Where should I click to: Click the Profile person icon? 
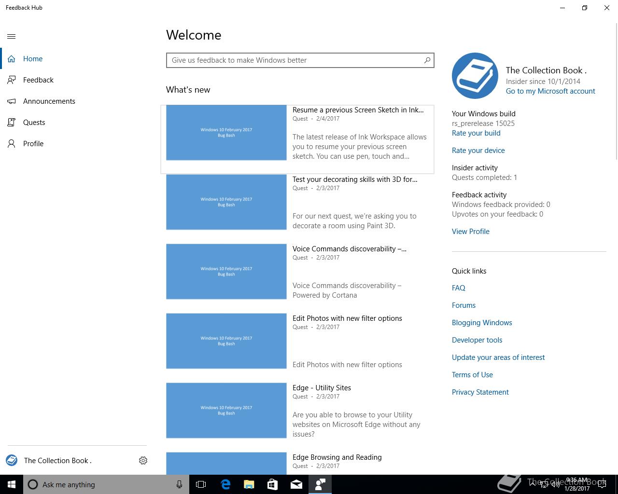point(12,144)
